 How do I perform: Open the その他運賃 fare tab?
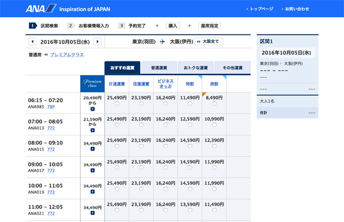pos(232,68)
